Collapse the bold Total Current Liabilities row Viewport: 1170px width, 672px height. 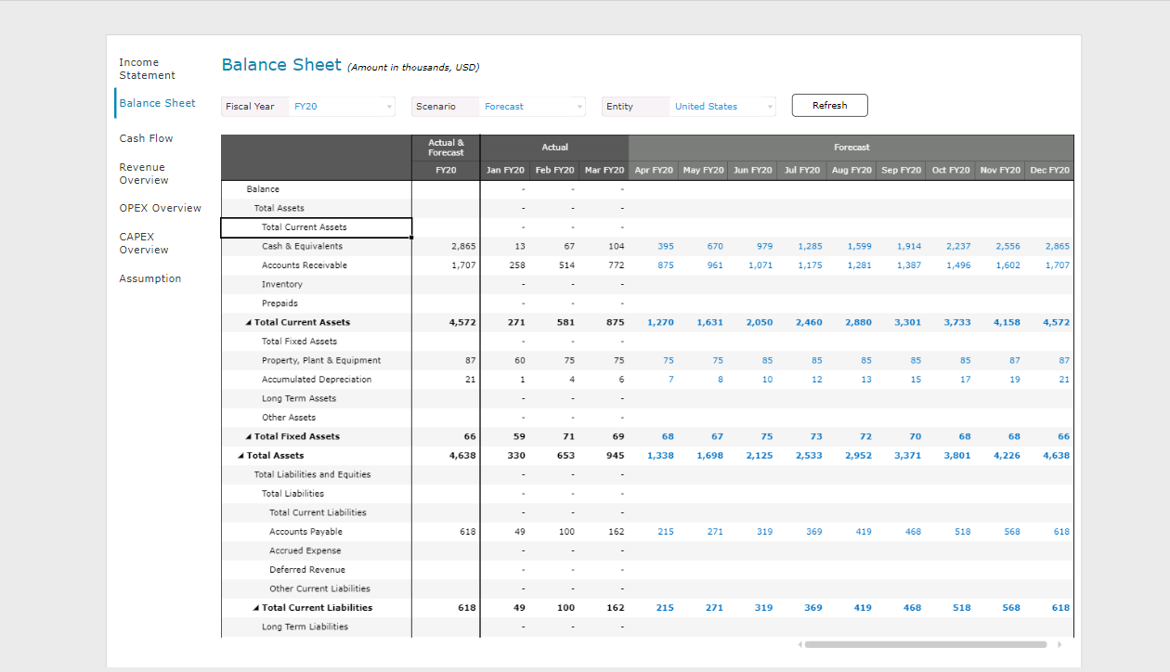[x=256, y=608]
